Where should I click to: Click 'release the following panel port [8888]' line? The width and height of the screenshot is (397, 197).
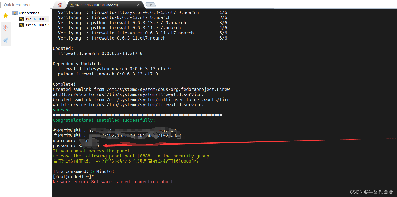pos(131,156)
